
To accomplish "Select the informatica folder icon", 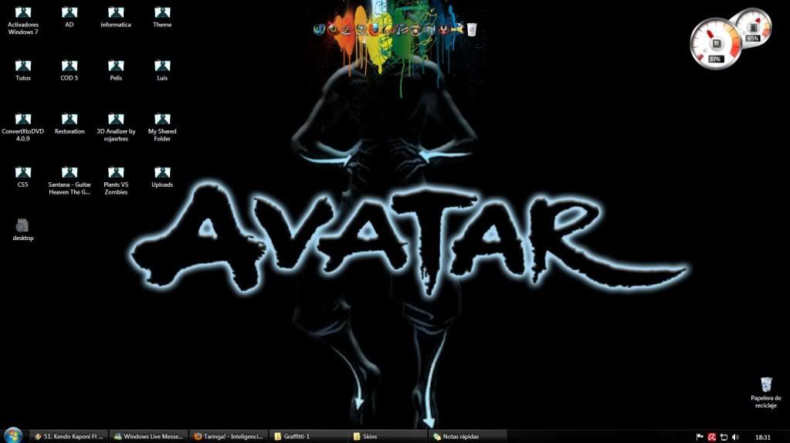I will [115, 17].
